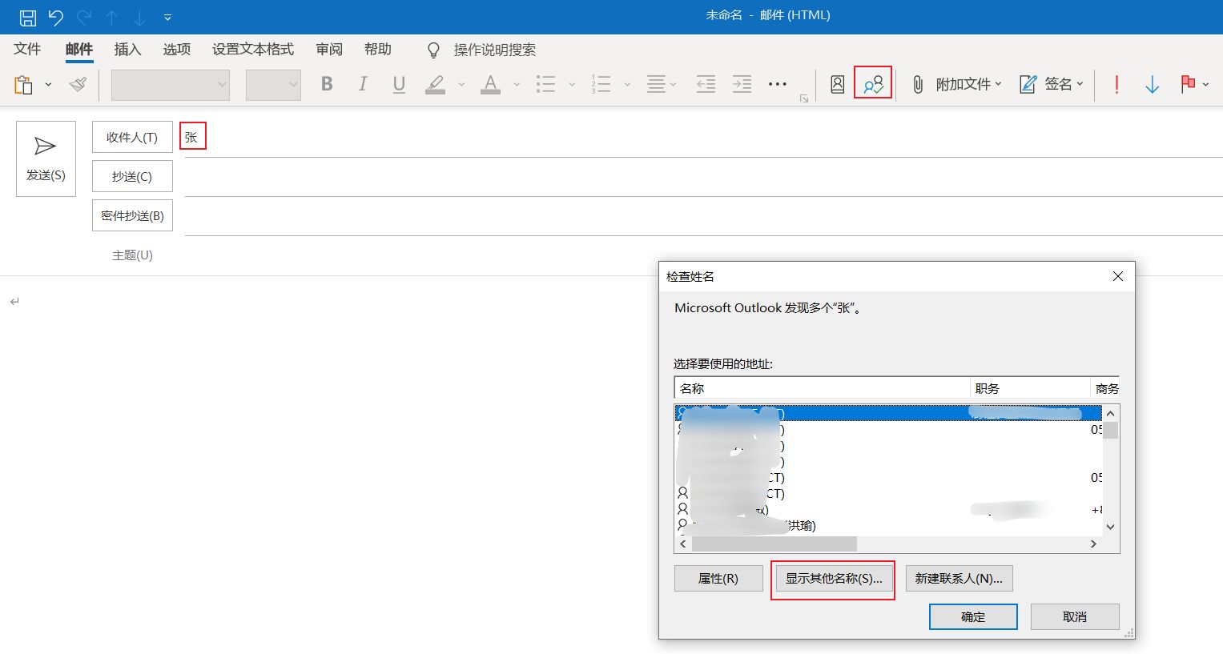The image size is (1223, 654).
Task: Mark message as High Importance
Action: 1116,84
